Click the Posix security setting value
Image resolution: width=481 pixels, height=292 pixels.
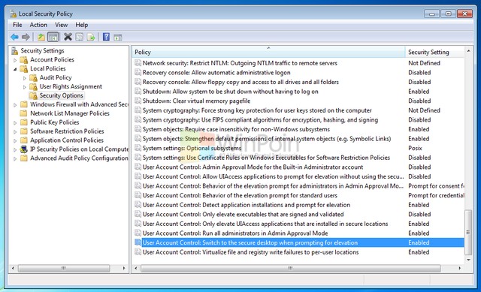pyautogui.click(x=415, y=148)
